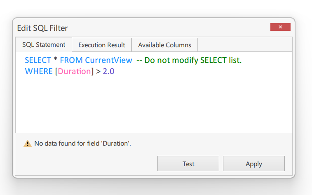Click the asterisk after SELECT
312x195 pixels.
(x=55, y=59)
